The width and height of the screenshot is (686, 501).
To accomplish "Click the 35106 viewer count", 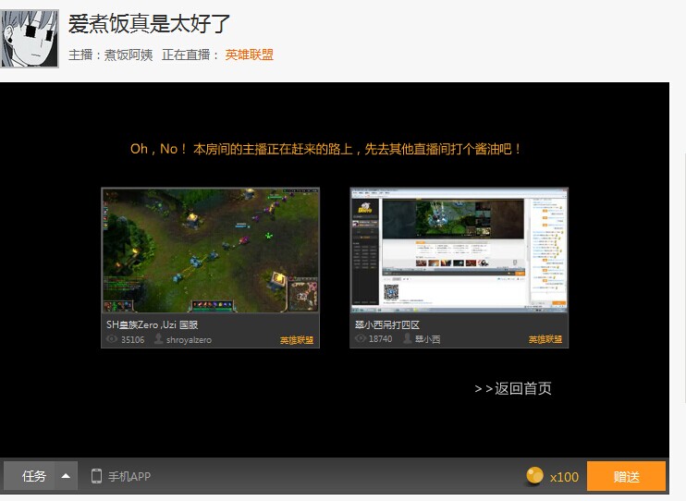I will pyautogui.click(x=132, y=339).
